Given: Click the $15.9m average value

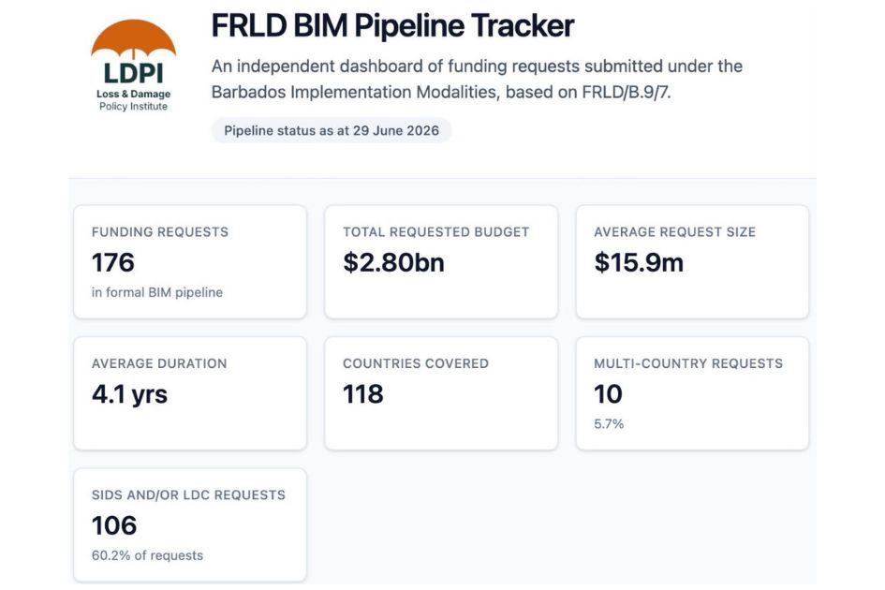Looking at the screenshot, I should click(x=639, y=262).
